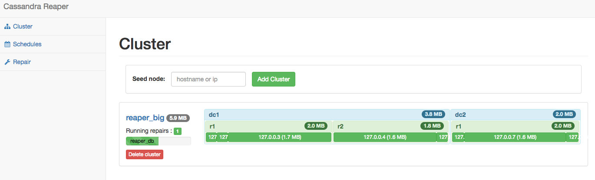Screen dimensions: 595x180
Task: Select node 127.0.0.7 (1.6 MB)
Action: [515, 137]
